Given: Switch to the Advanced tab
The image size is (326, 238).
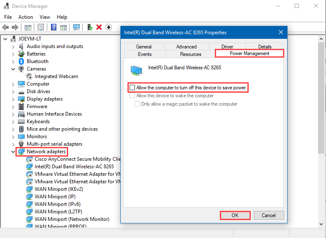Looking at the screenshot, I should point(186,47).
